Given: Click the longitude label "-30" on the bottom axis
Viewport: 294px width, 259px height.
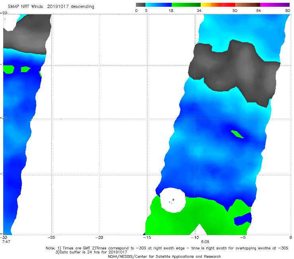Looking at the screenshot, I should (x=4, y=237).
